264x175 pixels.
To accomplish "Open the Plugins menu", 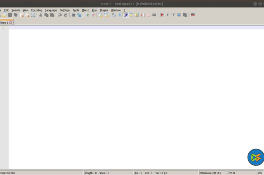I will pos(104,10).
